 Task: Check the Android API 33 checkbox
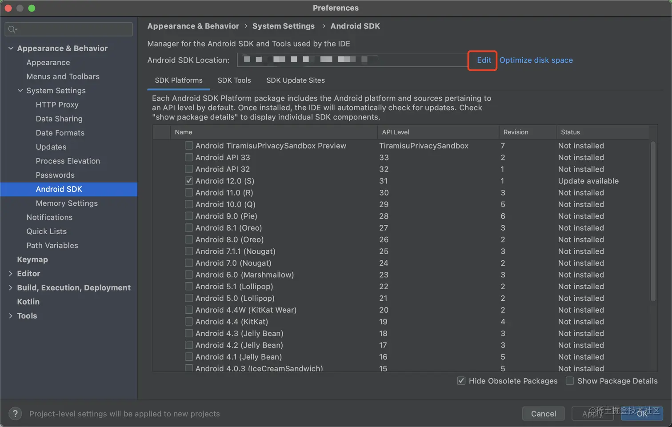point(189,157)
